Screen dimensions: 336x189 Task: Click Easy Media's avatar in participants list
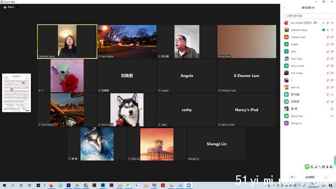286,23
